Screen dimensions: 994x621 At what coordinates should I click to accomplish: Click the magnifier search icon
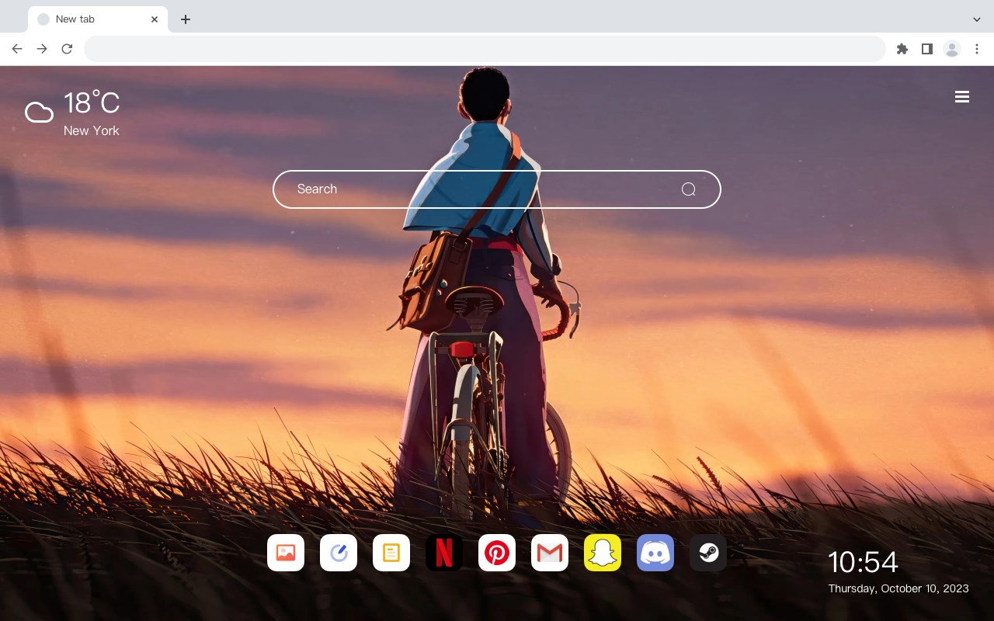click(688, 189)
